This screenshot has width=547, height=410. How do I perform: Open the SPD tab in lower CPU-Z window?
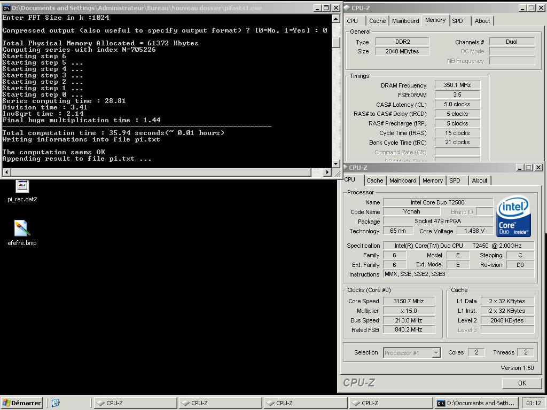pos(457,180)
